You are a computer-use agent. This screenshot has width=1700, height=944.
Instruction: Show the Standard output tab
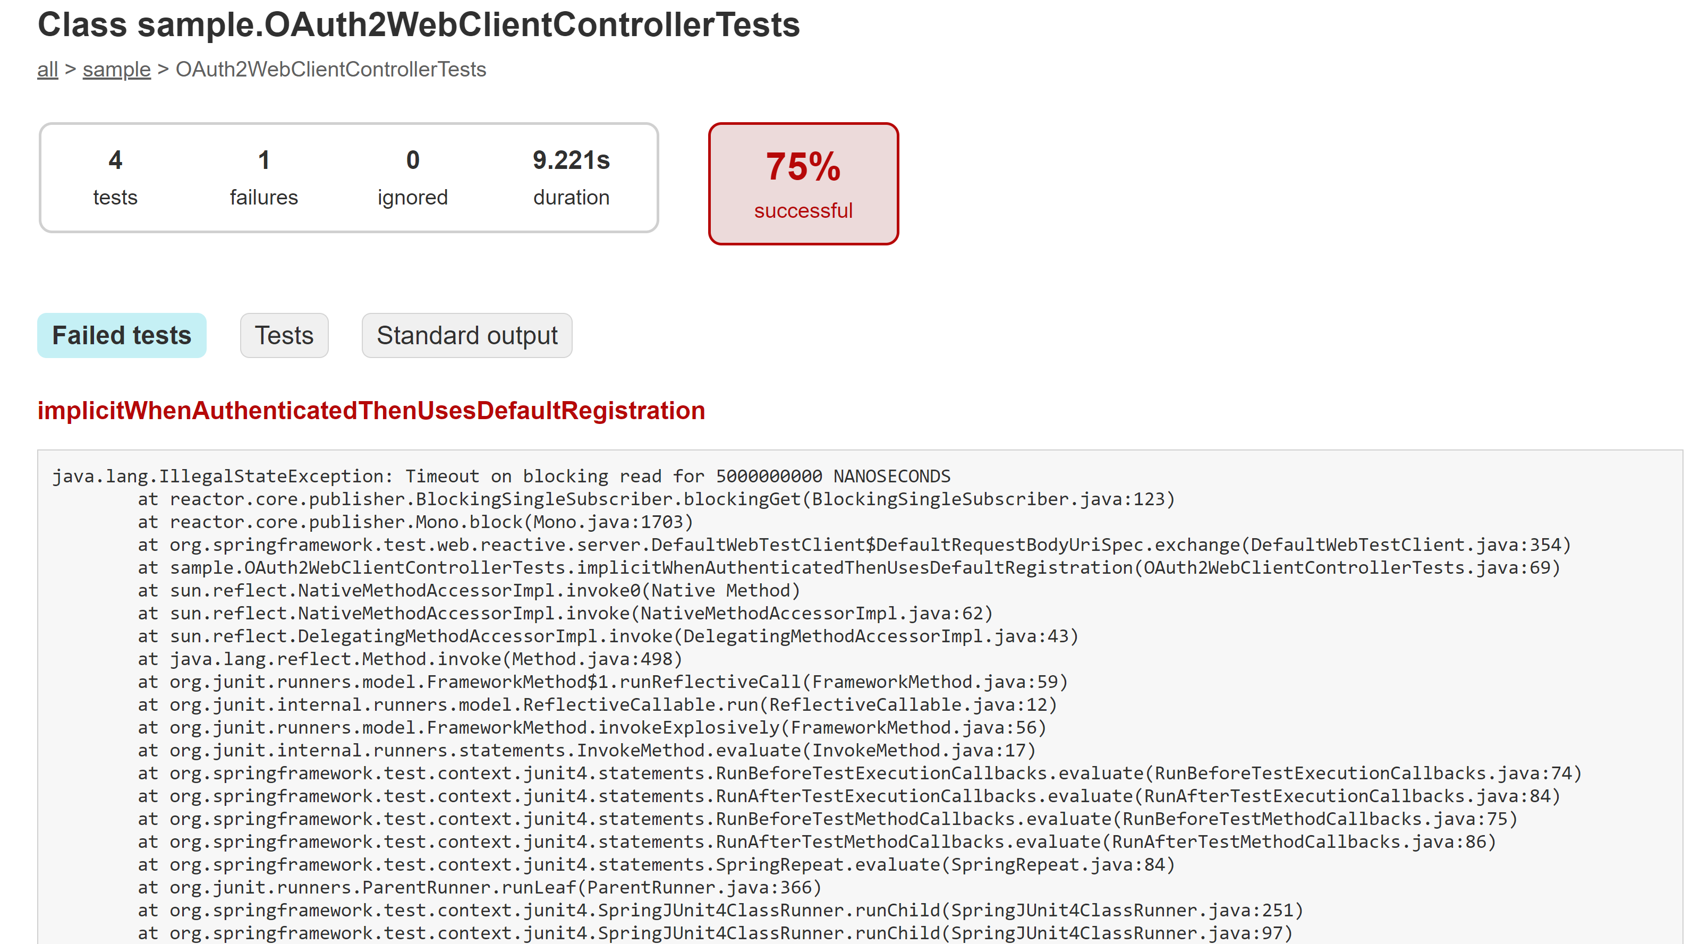pyautogui.click(x=466, y=335)
